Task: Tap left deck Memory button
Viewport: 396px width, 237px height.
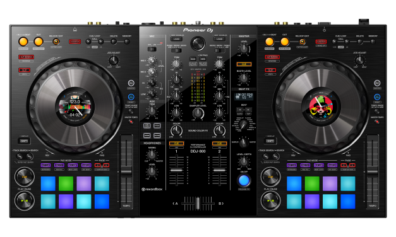Action: tap(127, 42)
